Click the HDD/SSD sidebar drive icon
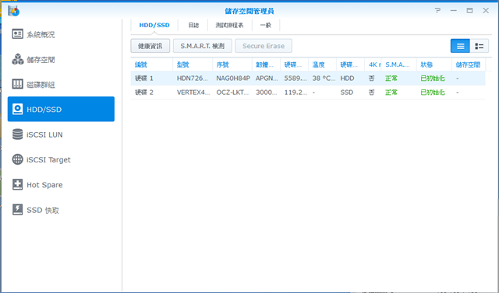The width and height of the screenshot is (499, 293). click(x=17, y=109)
